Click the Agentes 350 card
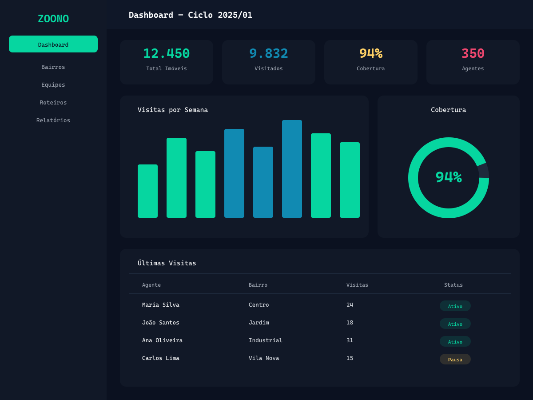Screen dimensions: 533x400 (x=473, y=62)
